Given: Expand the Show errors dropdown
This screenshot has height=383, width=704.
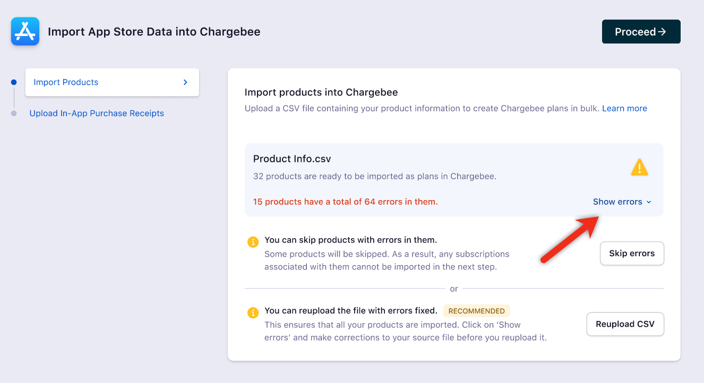Looking at the screenshot, I should pos(622,202).
